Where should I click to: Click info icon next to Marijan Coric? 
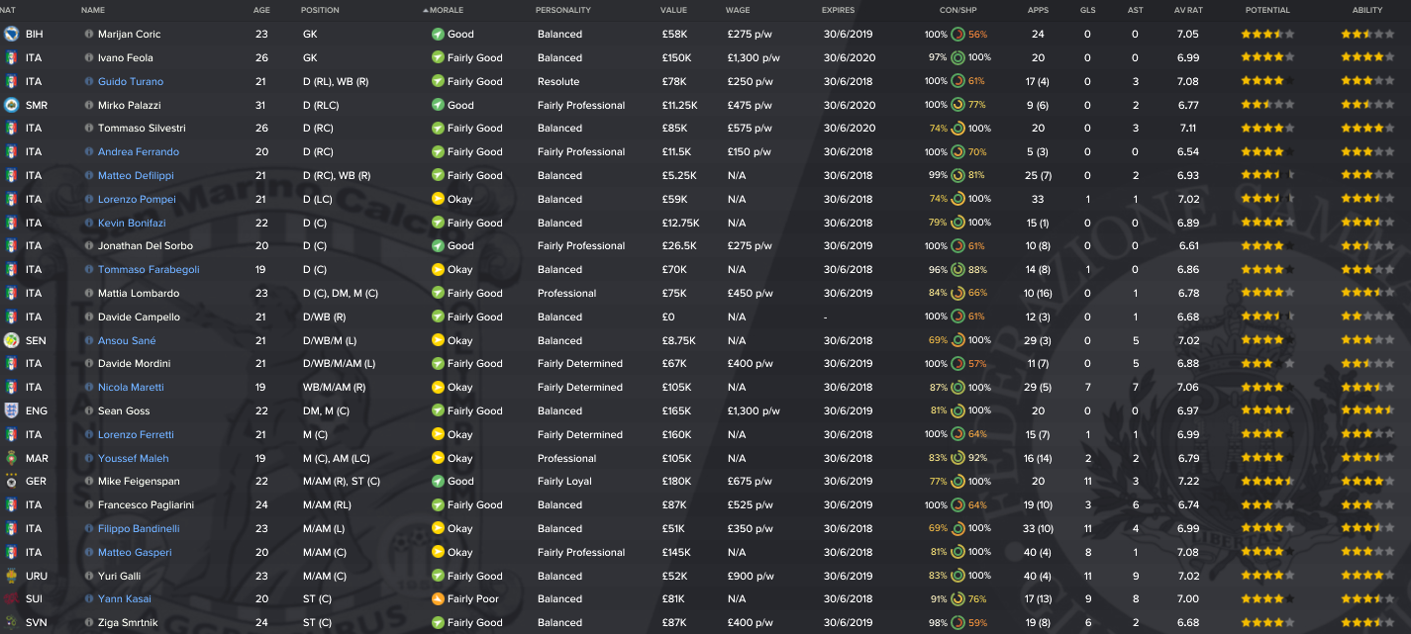click(89, 34)
